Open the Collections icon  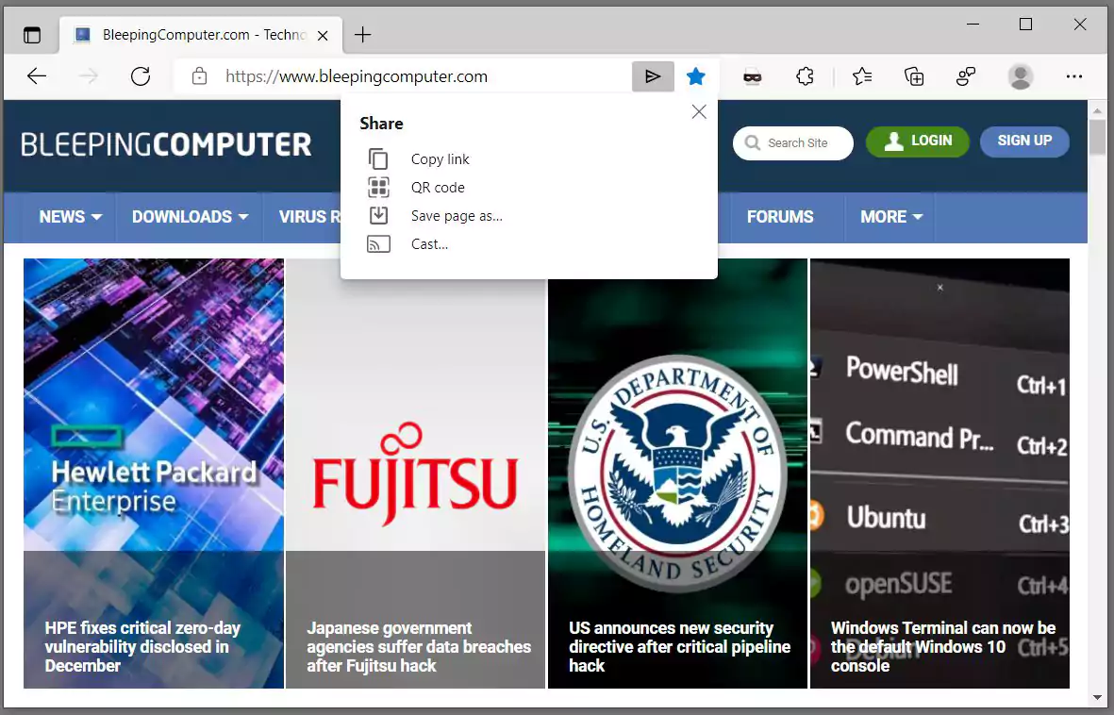(x=914, y=76)
